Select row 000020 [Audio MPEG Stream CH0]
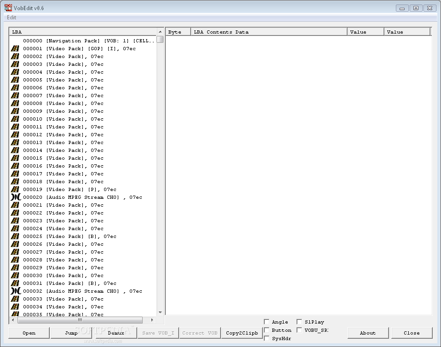Image resolution: width=441 pixels, height=347 pixels. 83,197
